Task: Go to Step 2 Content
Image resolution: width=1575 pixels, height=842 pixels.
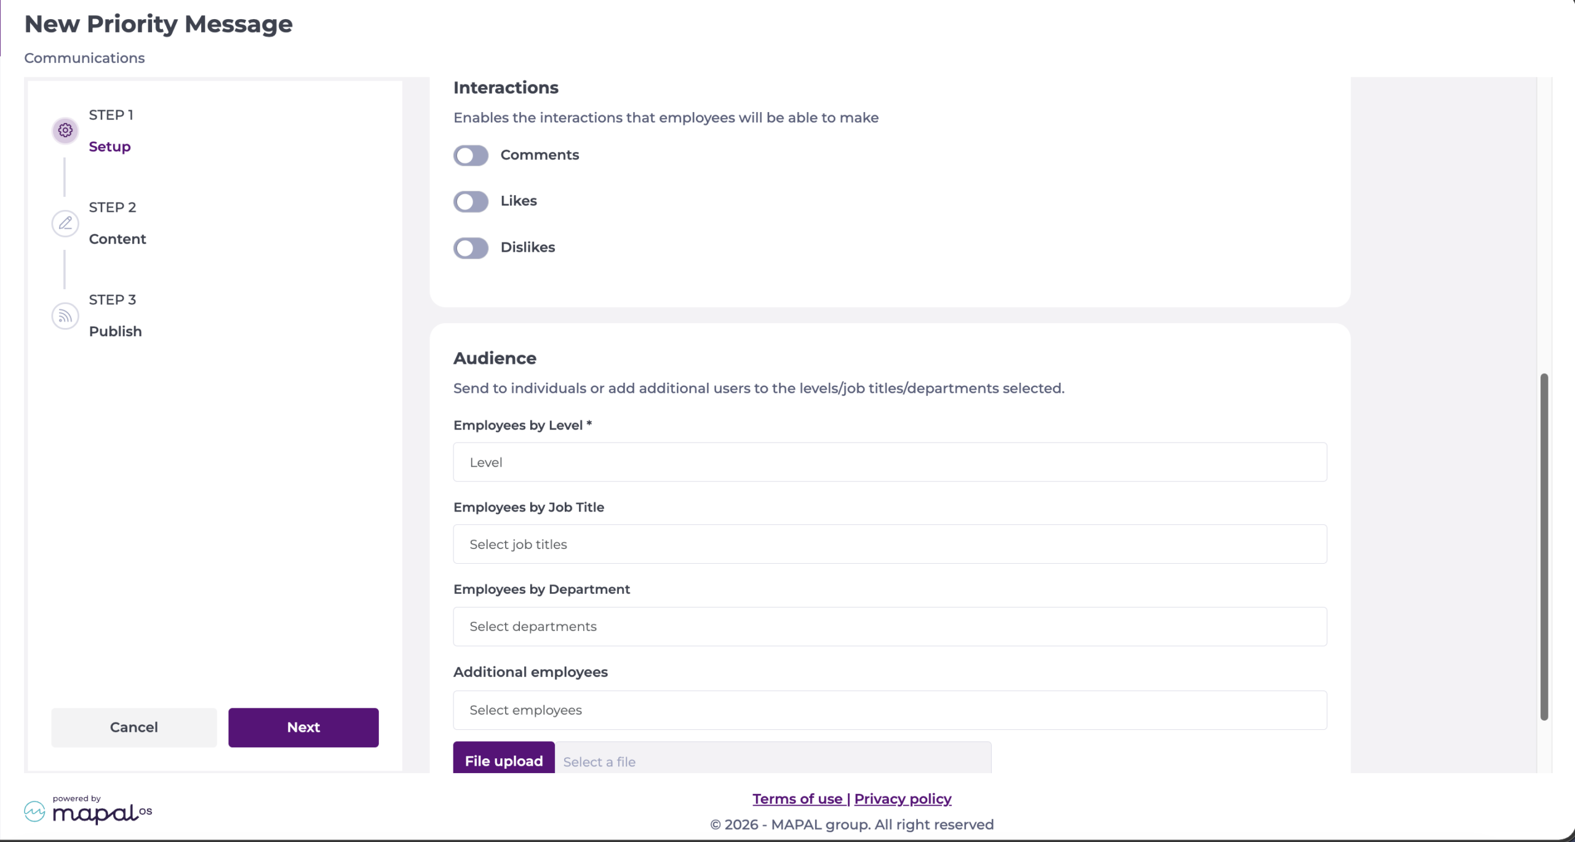Action: point(117,223)
